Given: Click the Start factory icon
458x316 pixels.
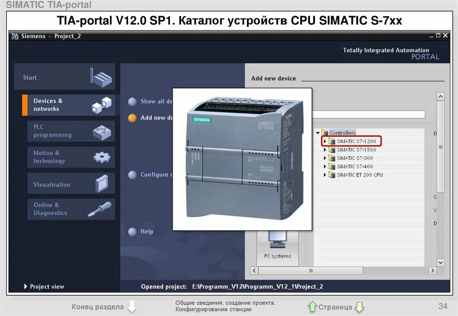Looking at the screenshot, I should pos(101,78).
